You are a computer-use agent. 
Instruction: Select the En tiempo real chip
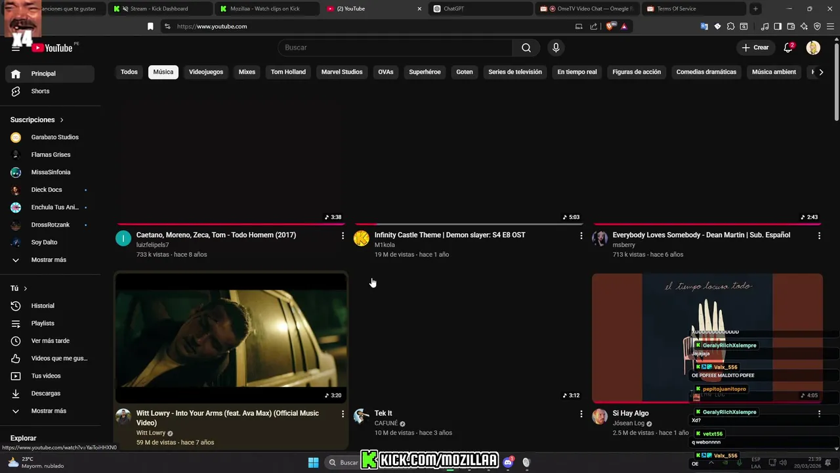coord(577,72)
